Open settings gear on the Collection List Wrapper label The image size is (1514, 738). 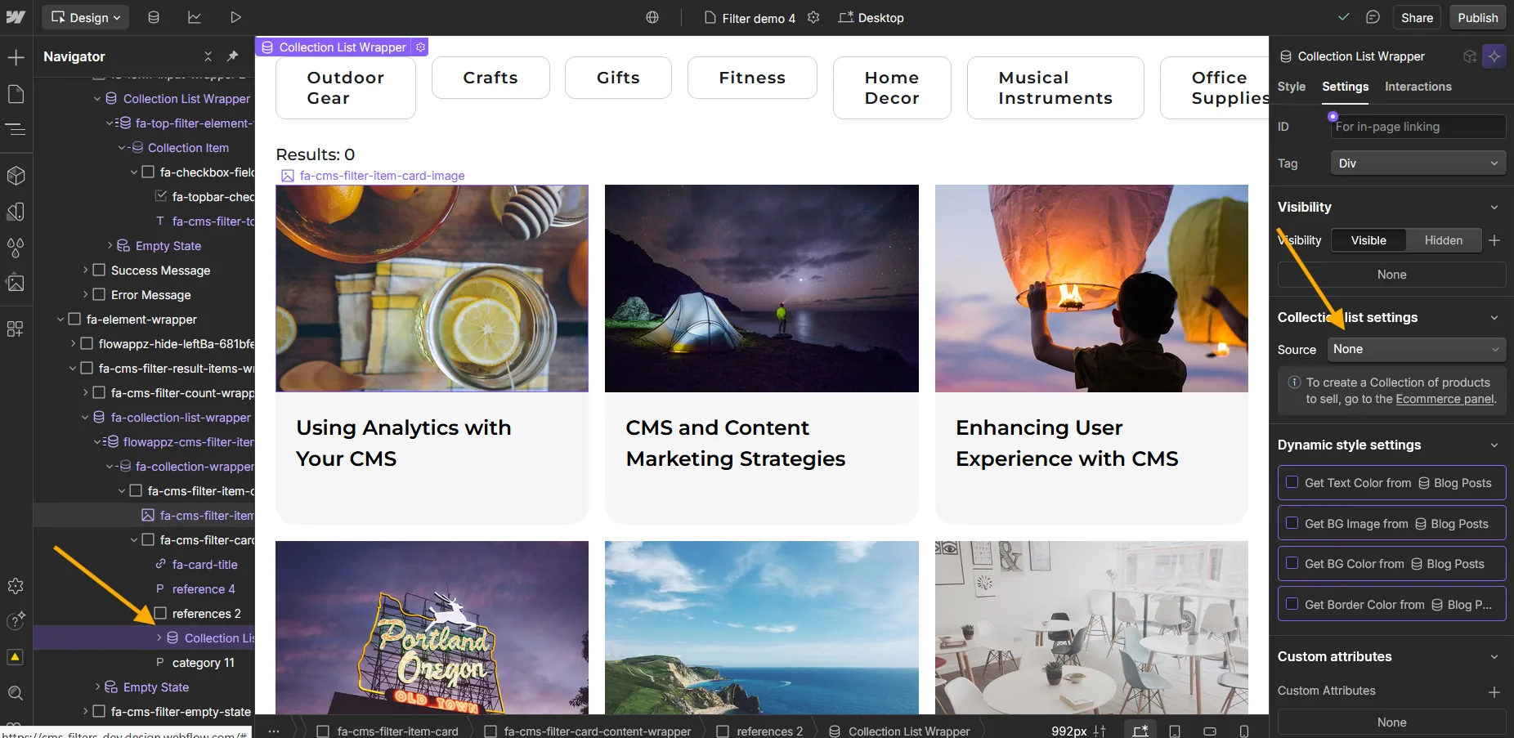(x=420, y=47)
